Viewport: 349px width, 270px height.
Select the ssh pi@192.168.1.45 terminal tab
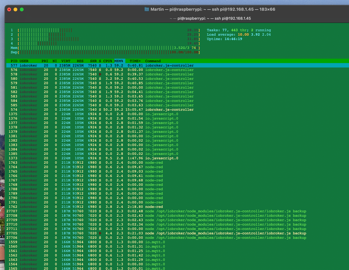210,18
